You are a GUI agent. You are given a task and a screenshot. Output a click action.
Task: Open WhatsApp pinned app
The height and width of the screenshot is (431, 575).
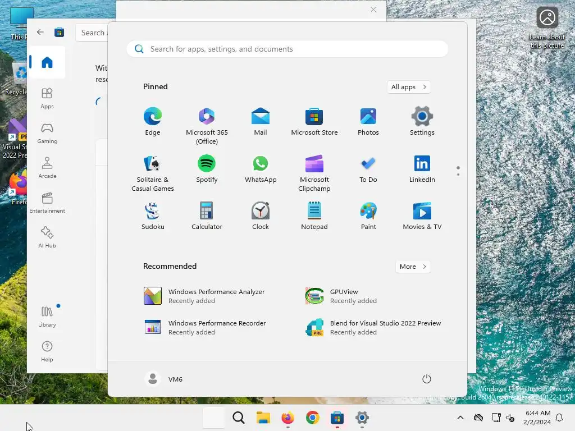pos(261,169)
